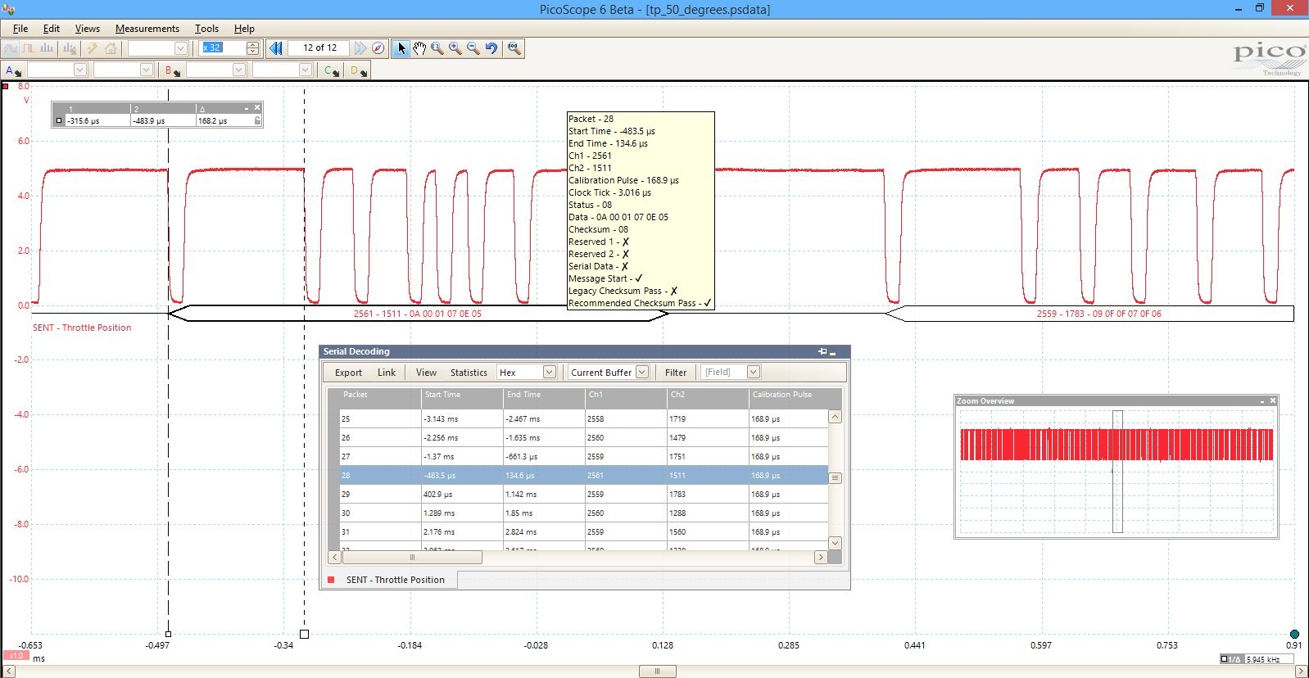Viewport: 1309px width, 678px height.
Task: Select the zoom-in magnifier tool
Action: [x=455, y=48]
